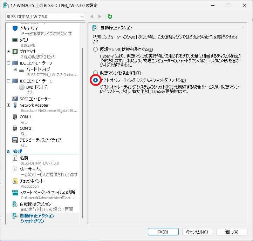The height and width of the screenshot is (241, 253).
Task: Click the DVD drive disc icon
Action: click(21, 87)
